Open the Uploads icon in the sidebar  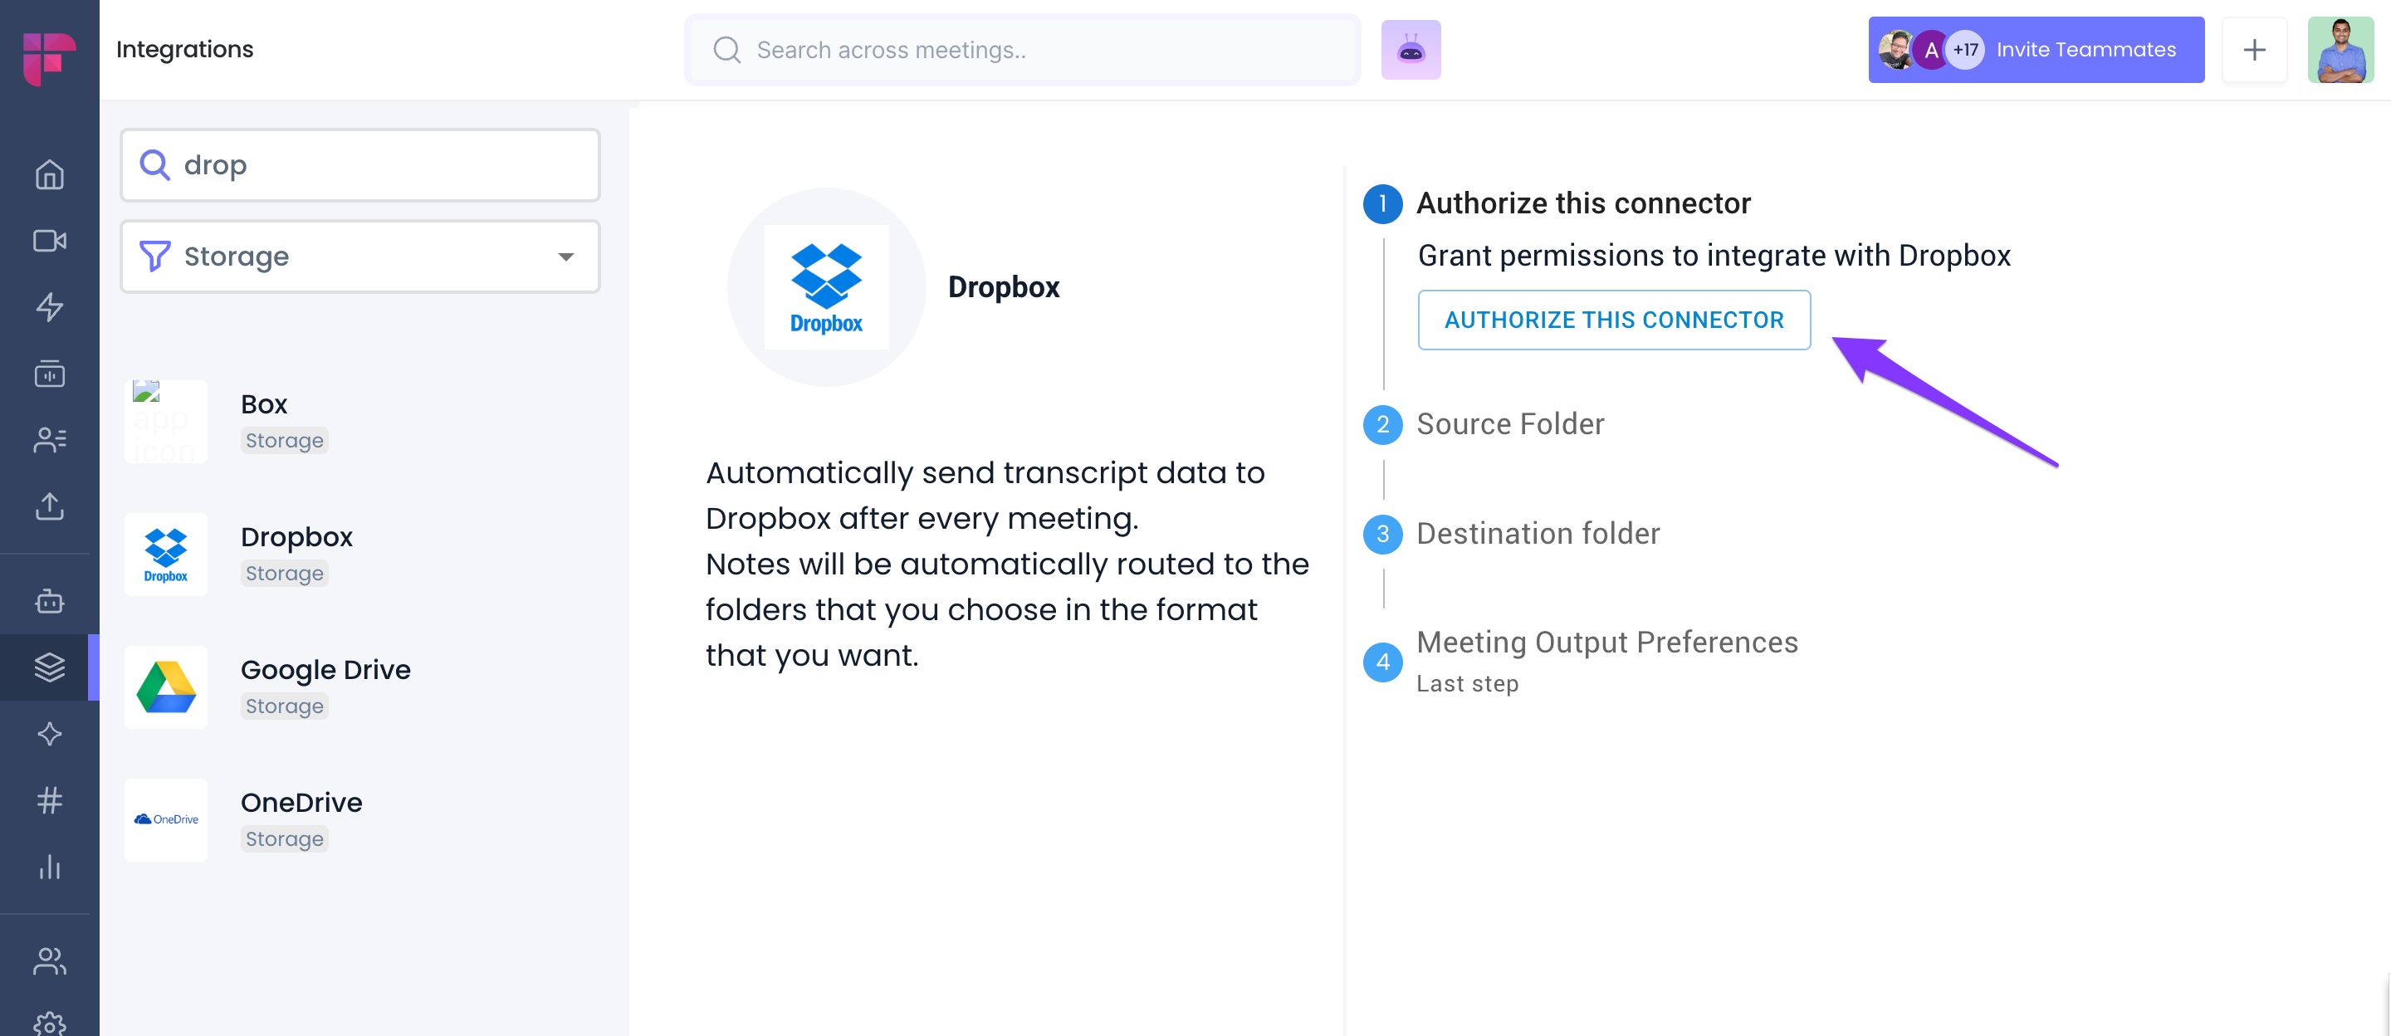tap(47, 507)
